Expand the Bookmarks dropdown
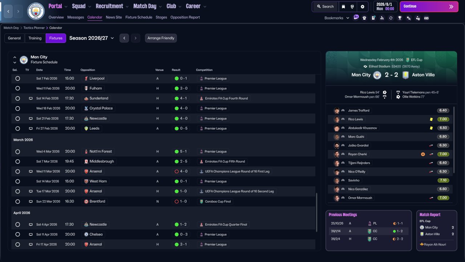This screenshot has height=262, width=465. (337, 18)
